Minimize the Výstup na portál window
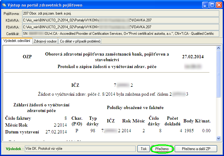Image resolution: width=224 pixels, height=156 pixels. (x=205, y=5)
